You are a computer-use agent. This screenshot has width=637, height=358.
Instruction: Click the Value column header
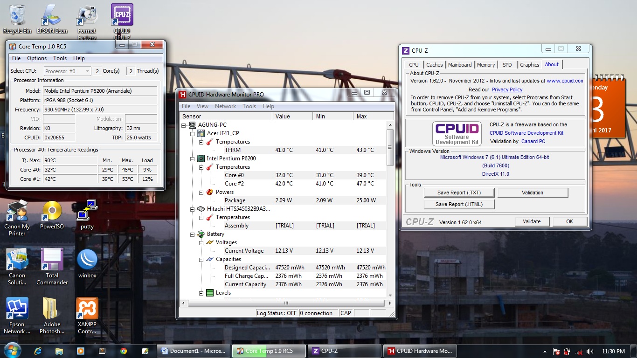pyautogui.click(x=293, y=117)
